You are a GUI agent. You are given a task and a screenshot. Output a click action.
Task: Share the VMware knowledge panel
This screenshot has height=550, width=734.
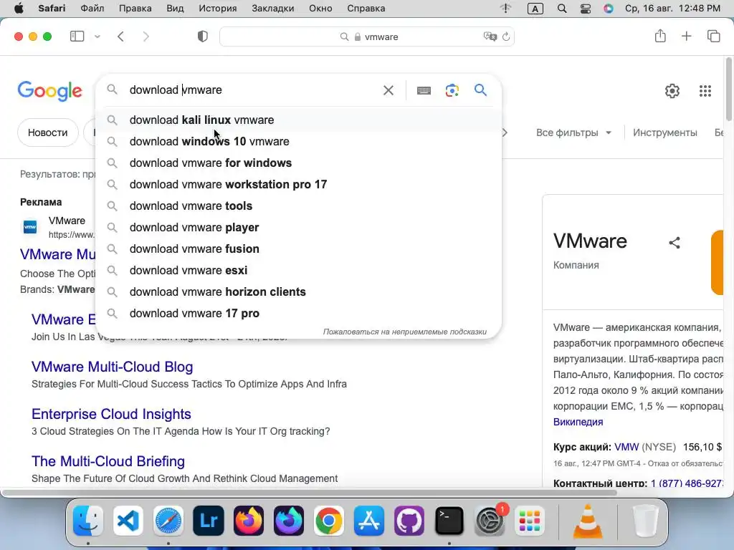674,243
